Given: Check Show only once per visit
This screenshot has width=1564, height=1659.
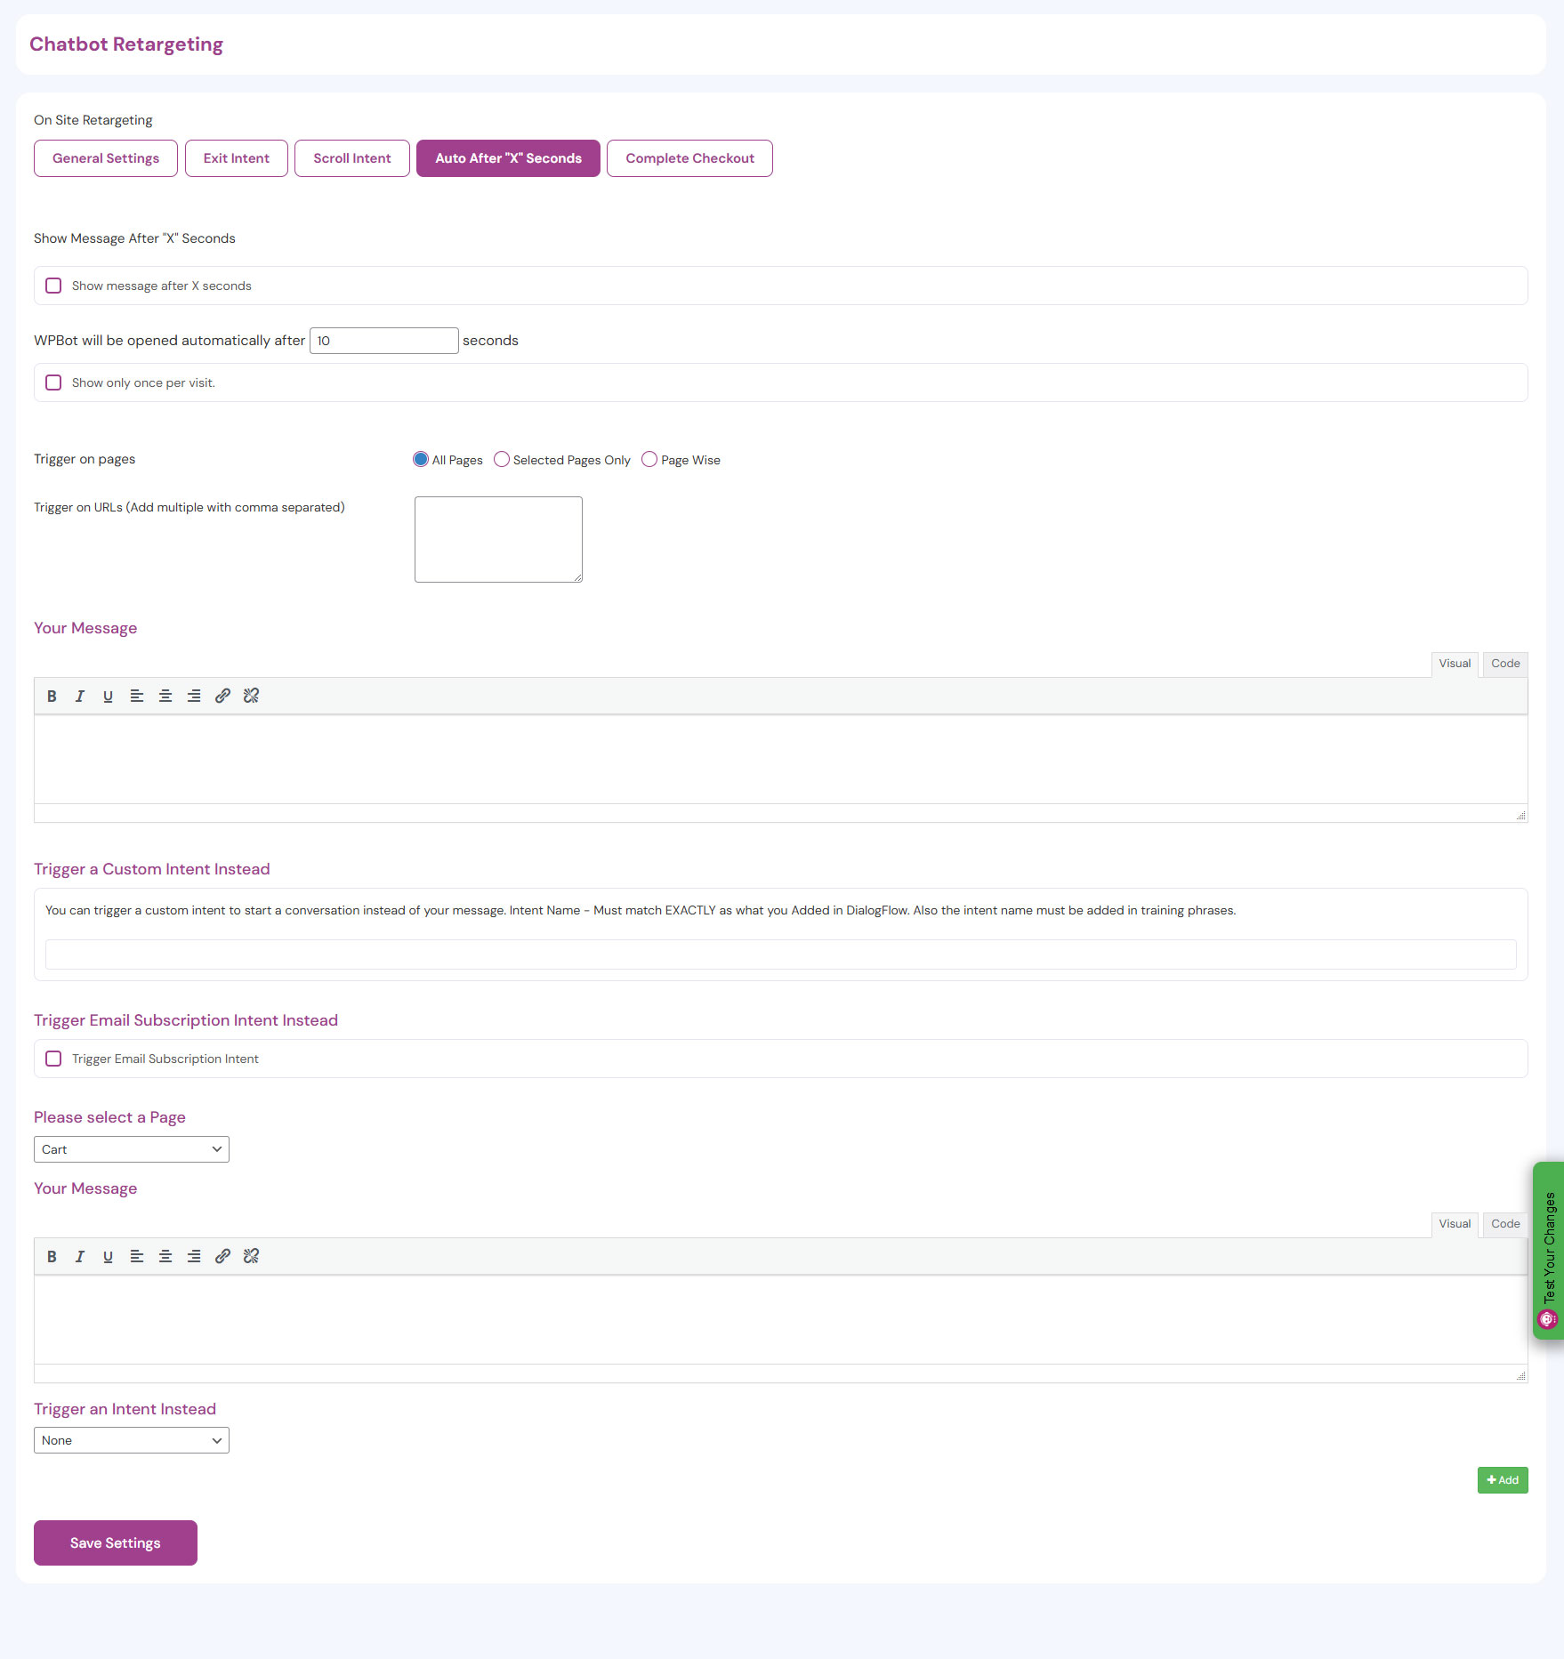Looking at the screenshot, I should click(x=54, y=383).
